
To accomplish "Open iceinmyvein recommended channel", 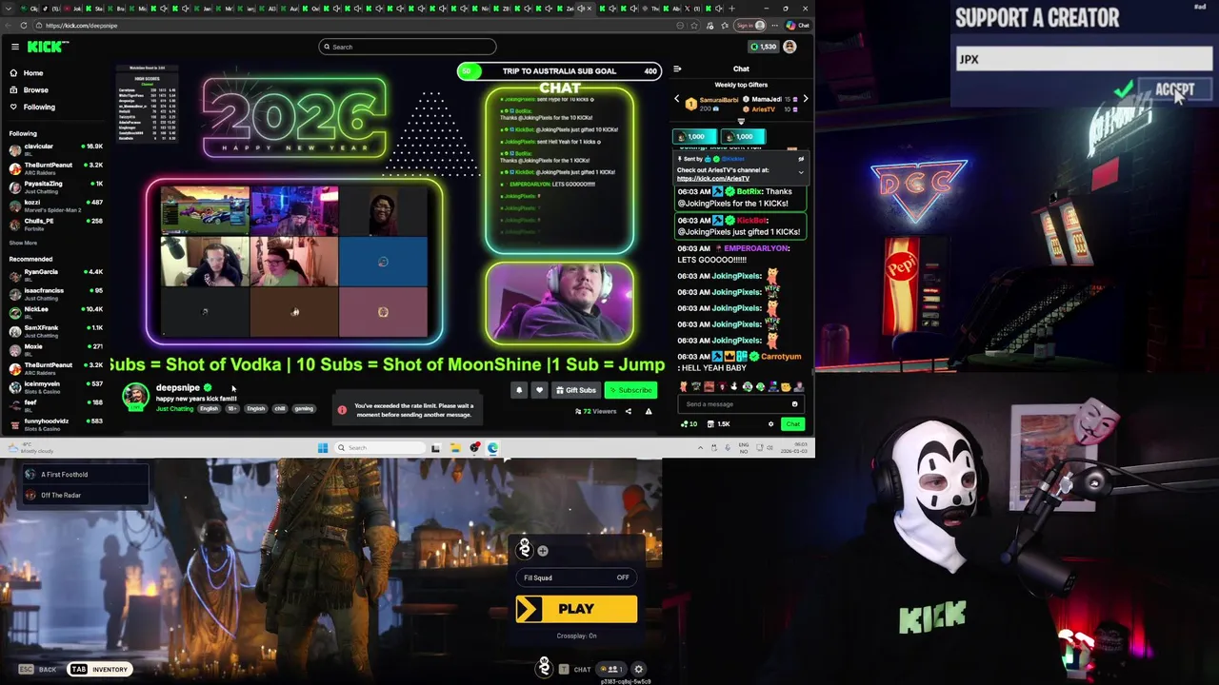I will click(56, 385).
